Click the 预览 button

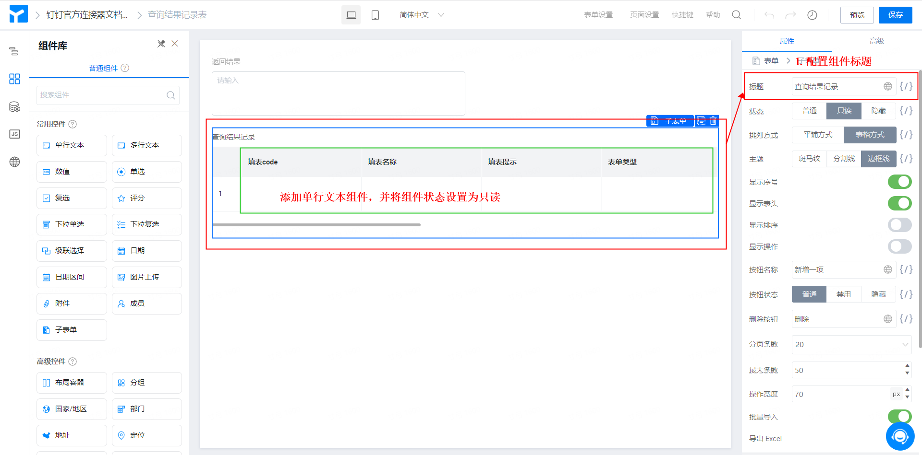pyautogui.click(x=857, y=15)
